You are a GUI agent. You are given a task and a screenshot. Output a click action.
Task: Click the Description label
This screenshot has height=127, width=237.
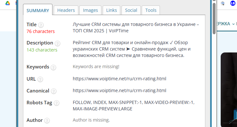40,43
